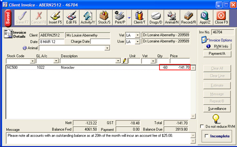Tick the Do not reduce RVM checkbox
Screen dimensions: 237x147
coord(202,126)
